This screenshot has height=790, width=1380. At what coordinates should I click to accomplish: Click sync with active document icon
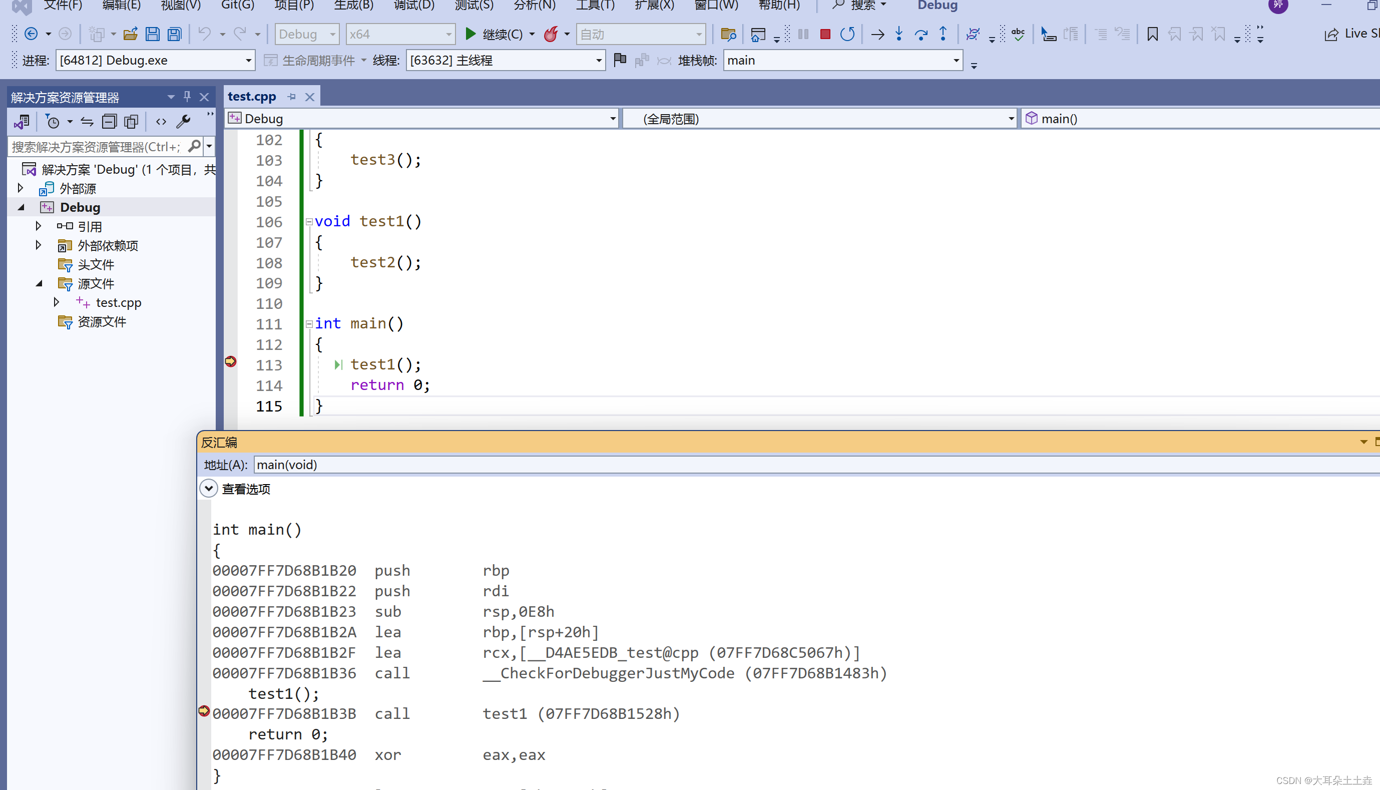pyautogui.click(x=87, y=122)
